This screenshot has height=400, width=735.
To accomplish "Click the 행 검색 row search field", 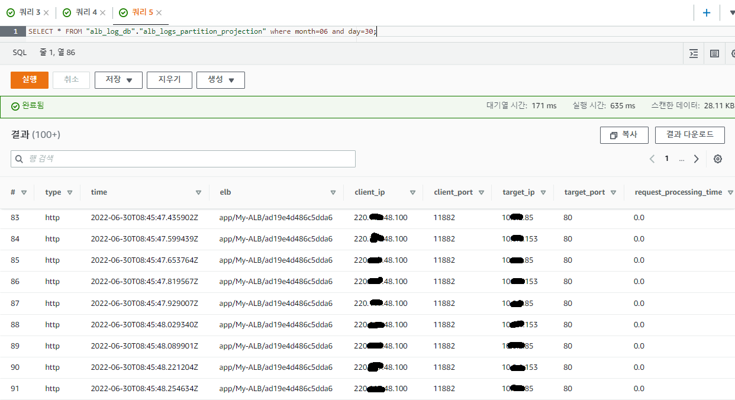I will (183, 159).
